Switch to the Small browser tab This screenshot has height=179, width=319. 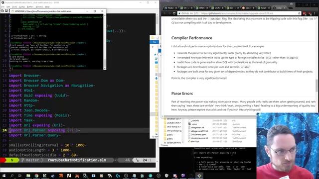(x=264, y=8)
